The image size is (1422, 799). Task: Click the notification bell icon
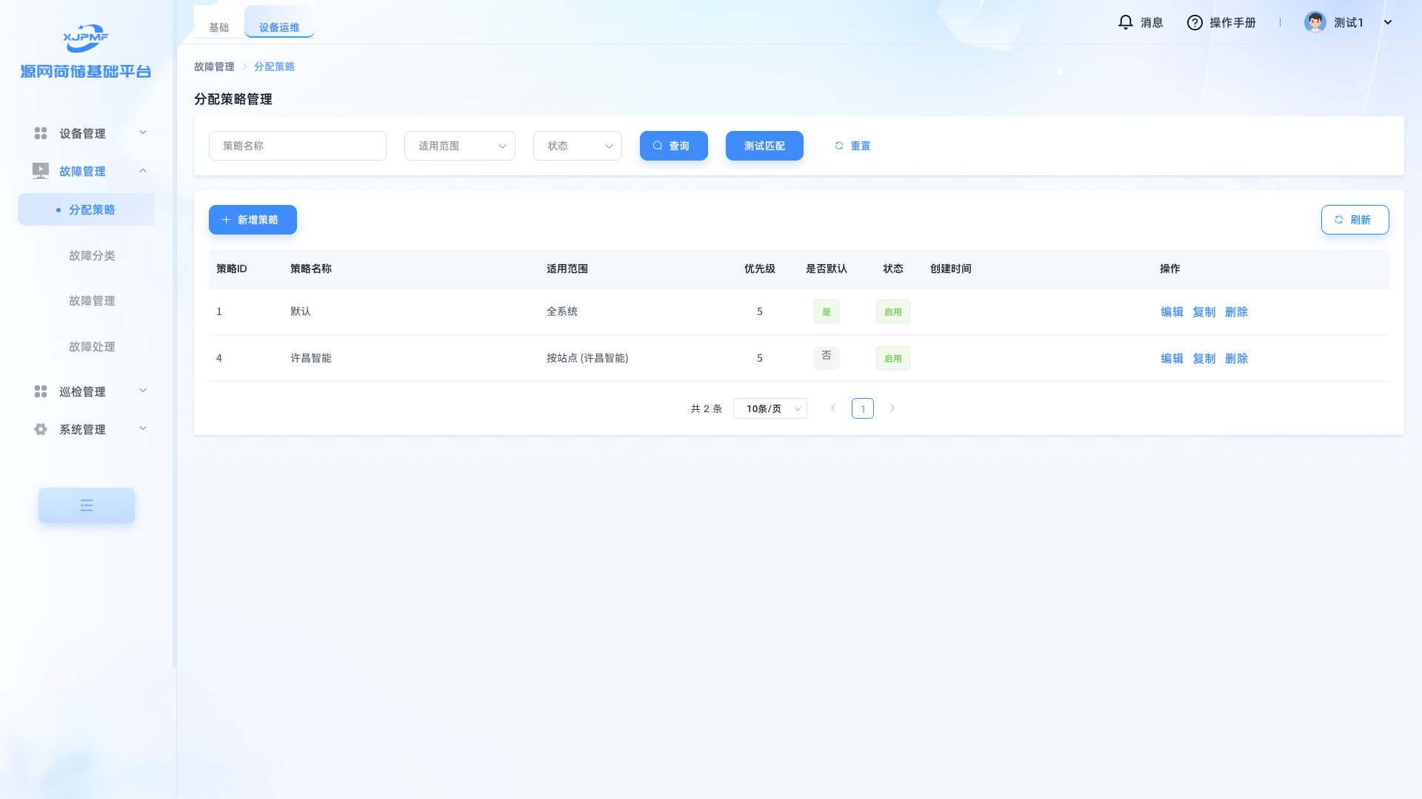click(1125, 22)
